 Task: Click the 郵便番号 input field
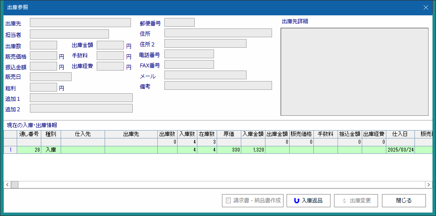[179, 23]
